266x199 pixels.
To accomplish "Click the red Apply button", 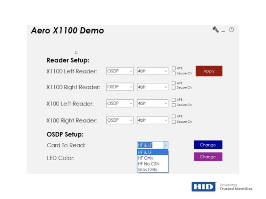I will 209,71.
